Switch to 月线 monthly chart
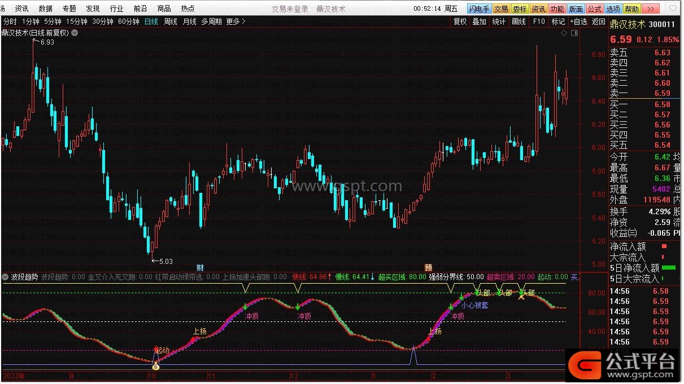Viewport: 684px width, 384px height. 189,21
